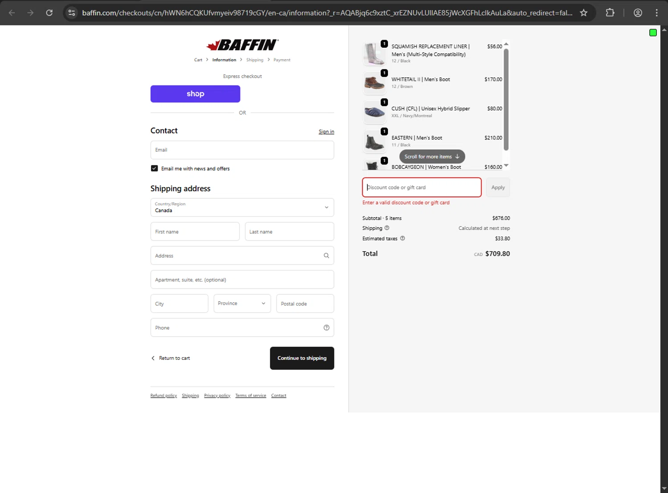Click the City input field
Image resolution: width=668 pixels, height=493 pixels.
pos(179,304)
